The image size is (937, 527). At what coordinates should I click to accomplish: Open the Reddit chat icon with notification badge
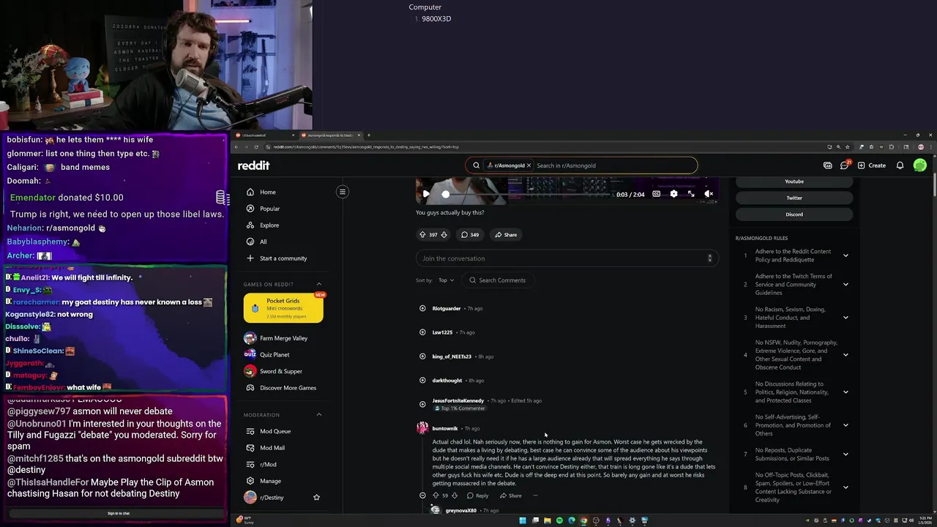[x=845, y=165]
